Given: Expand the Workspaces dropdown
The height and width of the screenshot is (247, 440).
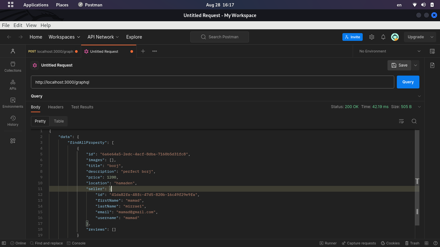Looking at the screenshot, I should pos(64,37).
